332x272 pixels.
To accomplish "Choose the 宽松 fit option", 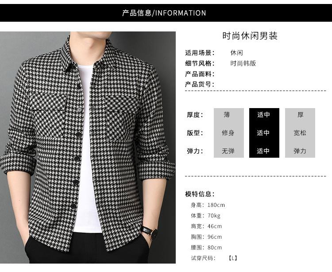I will [300, 133].
